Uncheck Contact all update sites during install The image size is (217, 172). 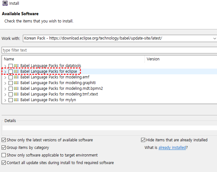coord(4,163)
